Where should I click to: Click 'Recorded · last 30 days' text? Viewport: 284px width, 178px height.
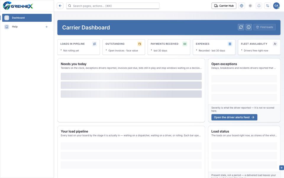coord(212,51)
